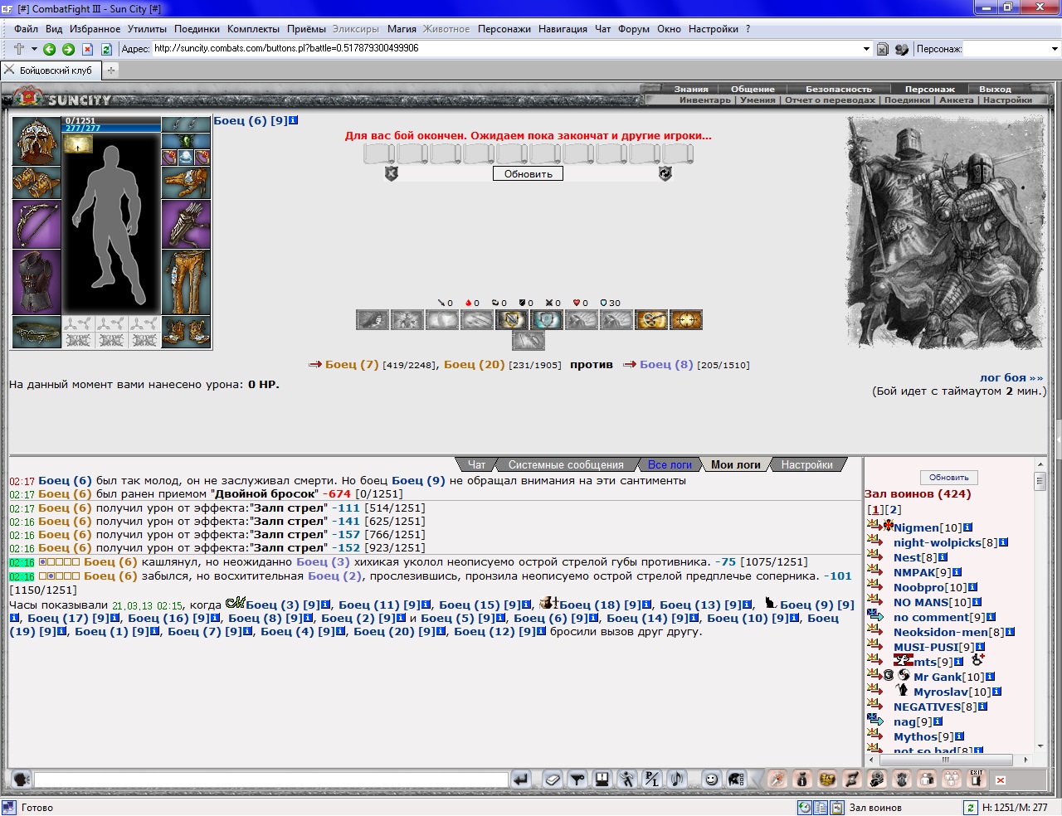Switch to the Настройки tab in the log panel
Image resolution: width=1062 pixels, height=816 pixels.
pyautogui.click(x=806, y=464)
